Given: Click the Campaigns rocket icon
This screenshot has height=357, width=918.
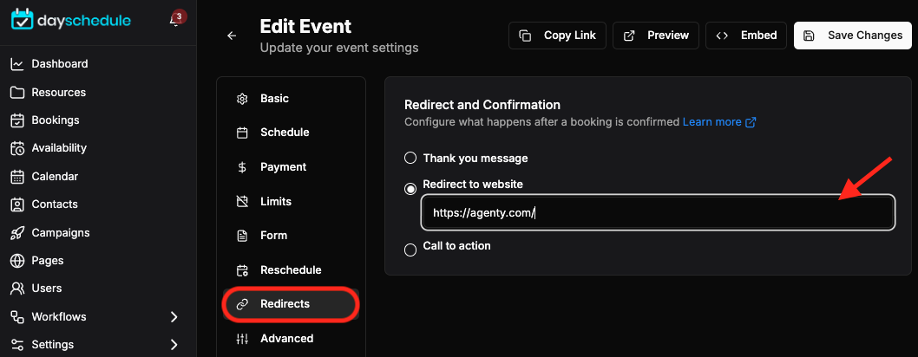Looking at the screenshot, I should coord(17,232).
